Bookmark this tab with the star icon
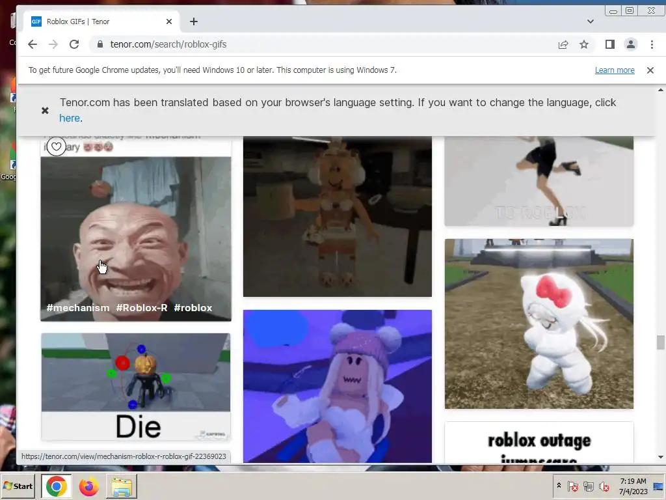Image resolution: width=666 pixels, height=500 pixels. (x=584, y=44)
